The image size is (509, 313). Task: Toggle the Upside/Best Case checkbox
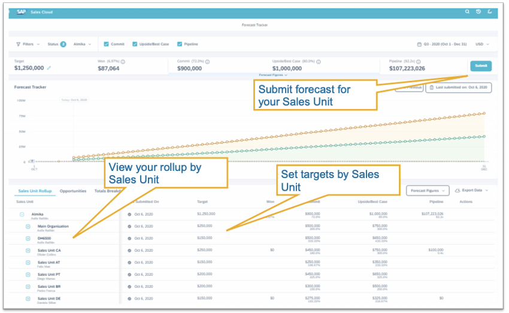coord(135,44)
